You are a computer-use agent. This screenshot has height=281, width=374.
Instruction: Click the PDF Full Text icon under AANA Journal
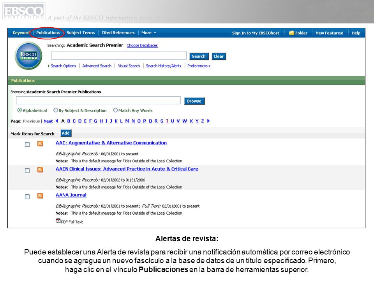pos(58,221)
